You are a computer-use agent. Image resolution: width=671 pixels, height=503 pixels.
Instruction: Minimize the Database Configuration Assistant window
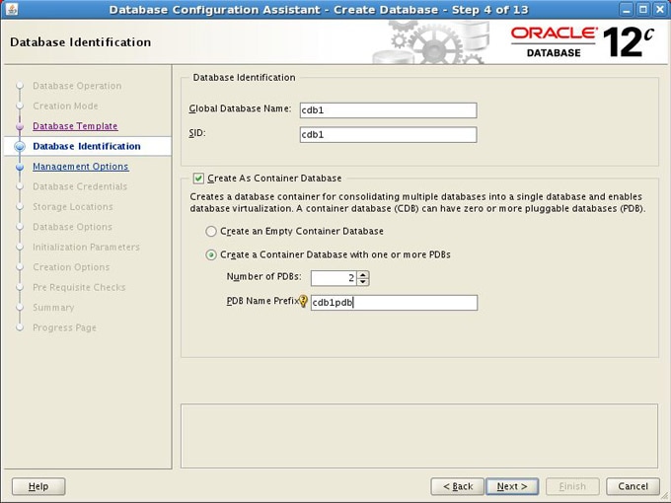[626, 10]
